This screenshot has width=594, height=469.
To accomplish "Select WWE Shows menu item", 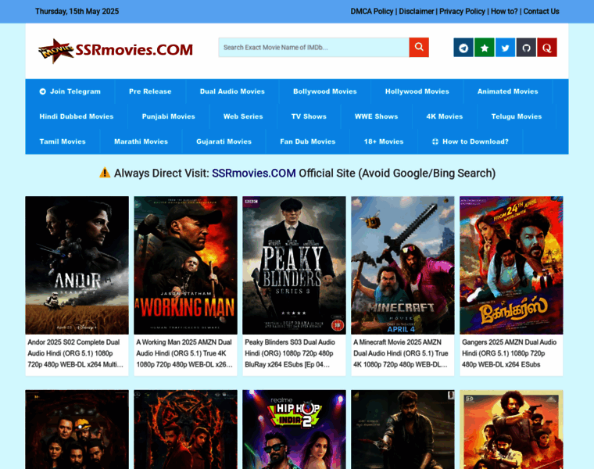I will [x=376, y=116].
